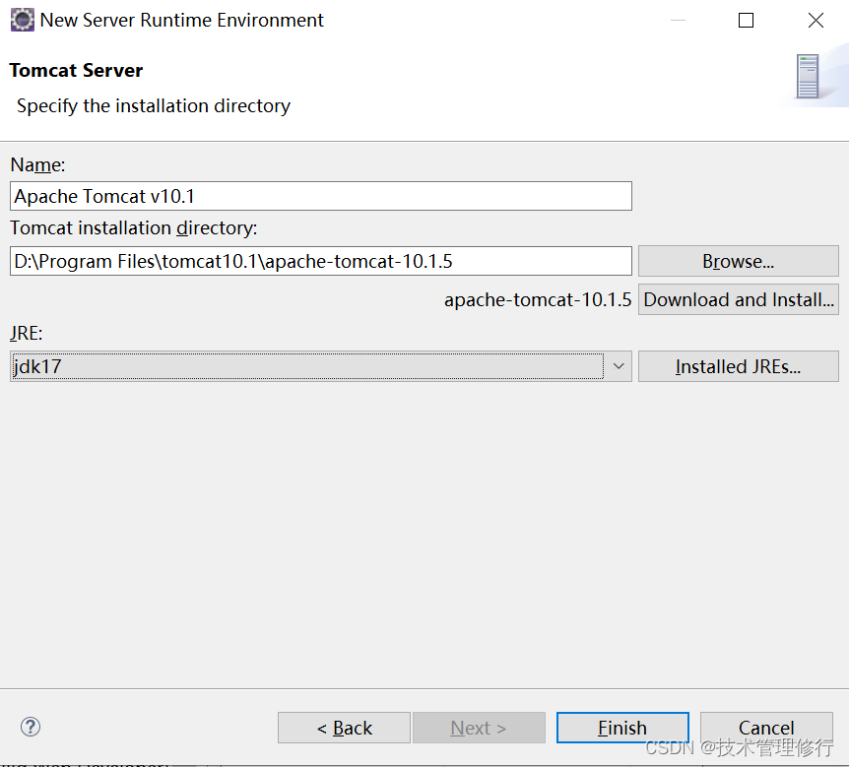Click the Finish button
The height and width of the screenshot is (767, 849).
tap(622, 728)
